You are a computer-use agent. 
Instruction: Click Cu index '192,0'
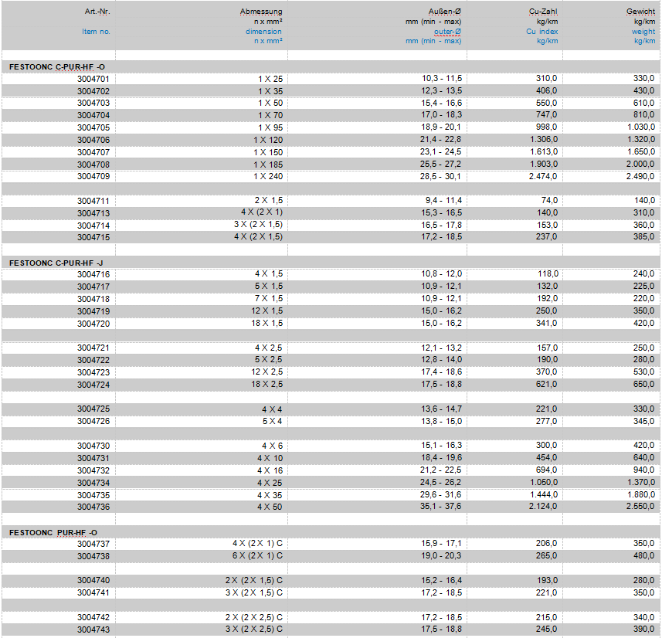[x=547, y=298]
